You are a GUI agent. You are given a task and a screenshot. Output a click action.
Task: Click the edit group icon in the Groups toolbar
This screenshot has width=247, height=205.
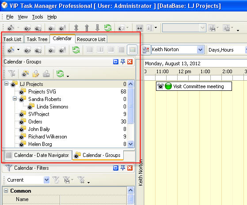click(36, 74)
